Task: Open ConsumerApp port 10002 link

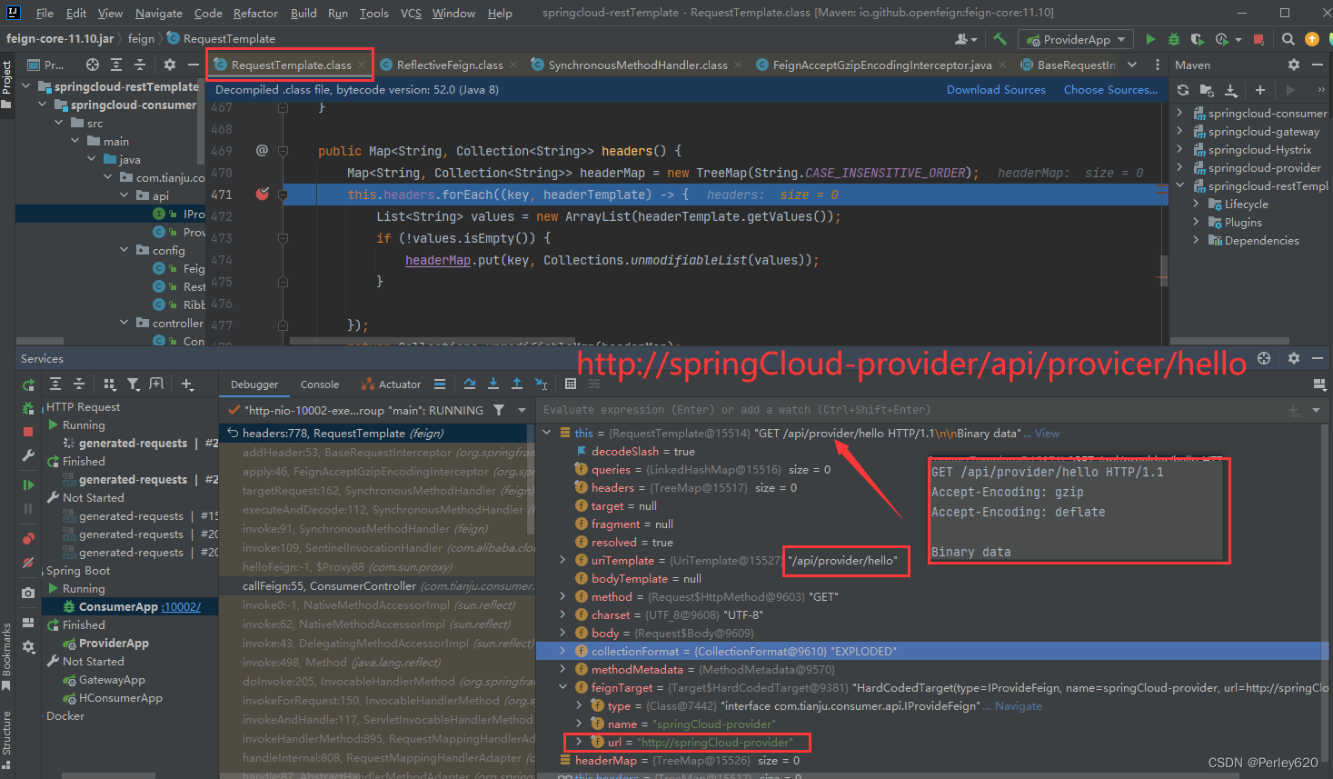Action: 181,606
